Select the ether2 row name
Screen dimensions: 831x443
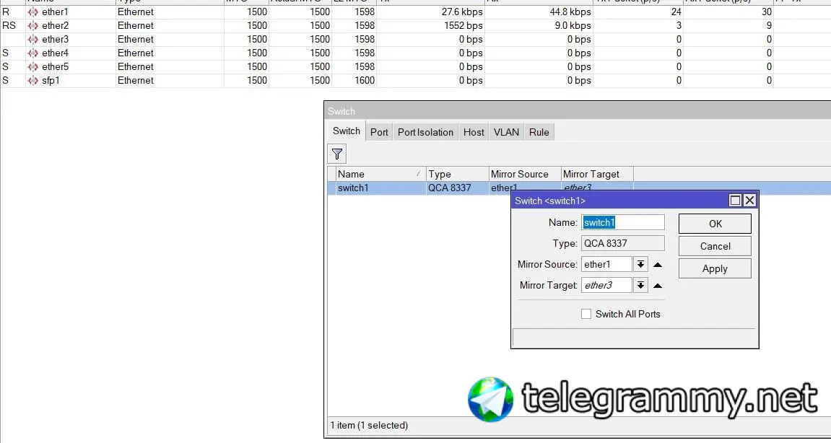(55, 25)
